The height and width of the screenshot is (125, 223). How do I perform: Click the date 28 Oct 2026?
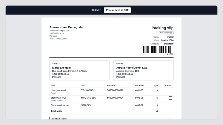167,40
